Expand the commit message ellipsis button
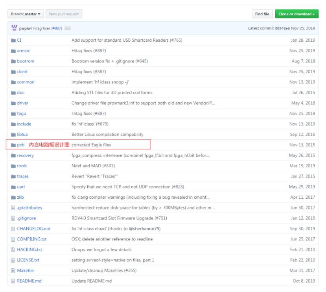Screen dimensions: 326x292 pyautogui.click(x=68, y=28)
